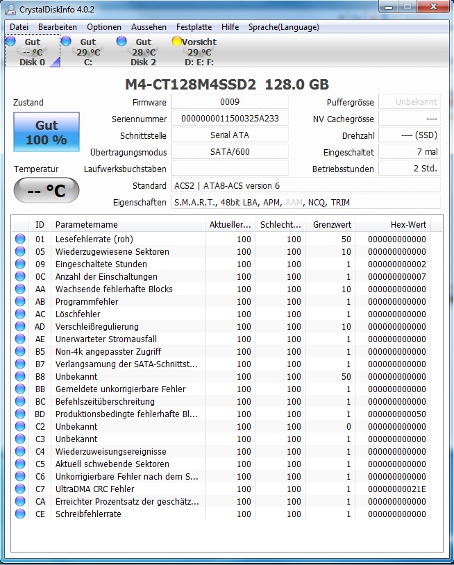Select the Verlangsamung der SATA-Schnittst... row text
This screenshot has width=454, height=565.
coord(126,364)
